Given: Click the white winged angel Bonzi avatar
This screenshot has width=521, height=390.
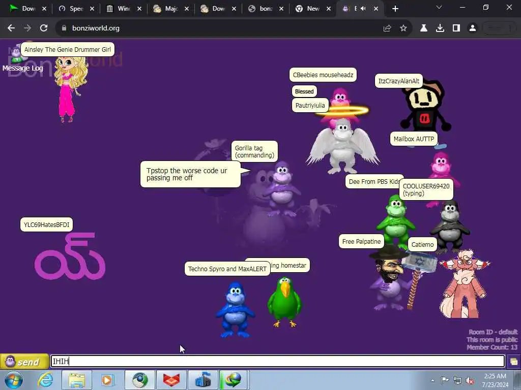Looking at the screenshot, I should click(x=342, y=146).
